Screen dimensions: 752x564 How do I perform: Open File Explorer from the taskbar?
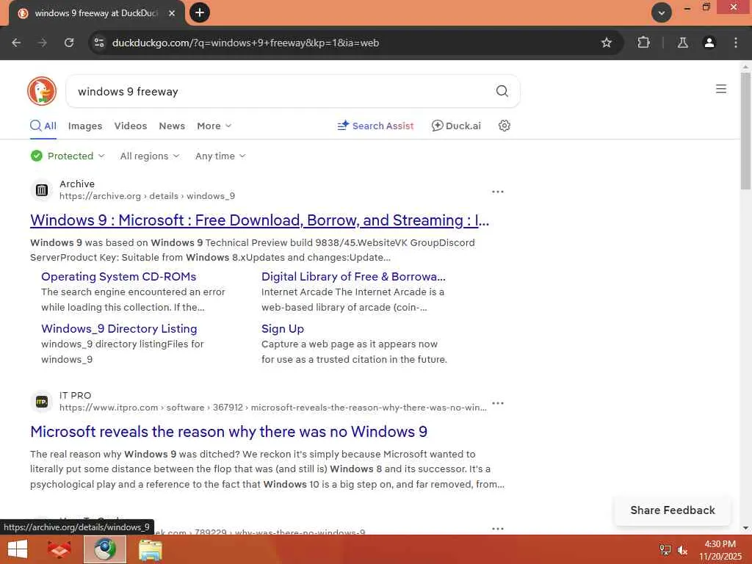tap(150, 549)
